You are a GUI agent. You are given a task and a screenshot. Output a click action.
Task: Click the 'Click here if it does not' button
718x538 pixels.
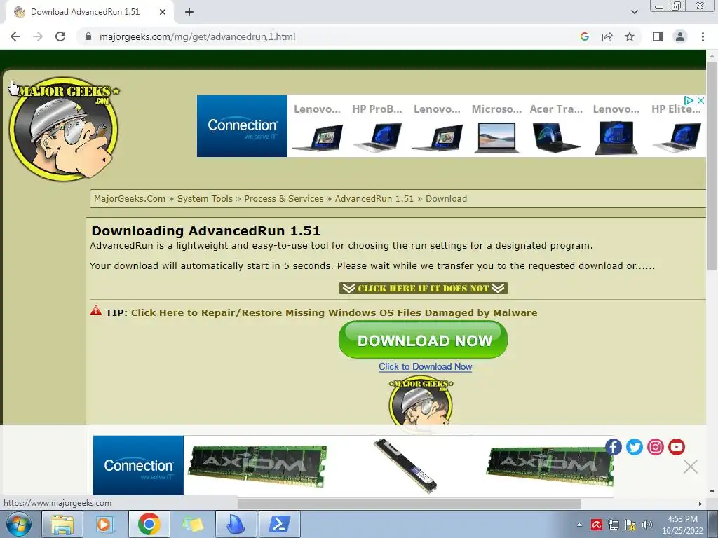[x=424, y=288]
